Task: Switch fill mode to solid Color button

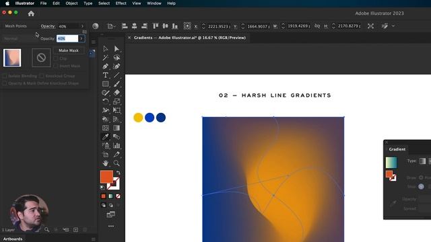Action: click(103, 196)
